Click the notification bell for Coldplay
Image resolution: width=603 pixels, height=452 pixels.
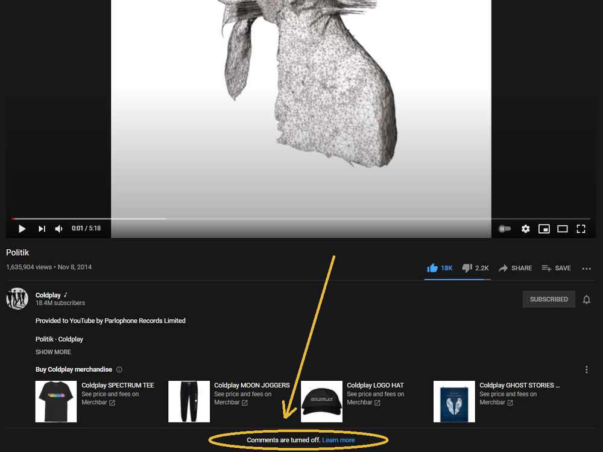[x=586, y=299]
